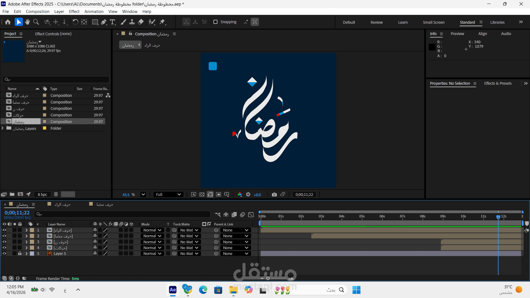Click reset exposure icon in viewer

tap(248, 195)
